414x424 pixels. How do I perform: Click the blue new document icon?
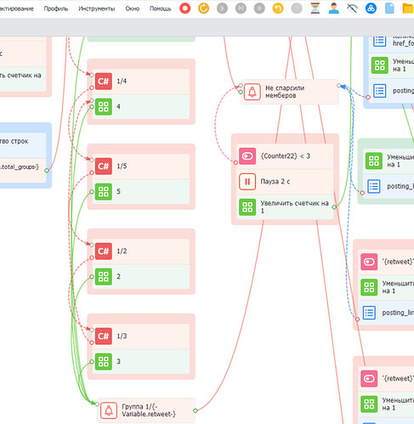[x=389, y=8]
